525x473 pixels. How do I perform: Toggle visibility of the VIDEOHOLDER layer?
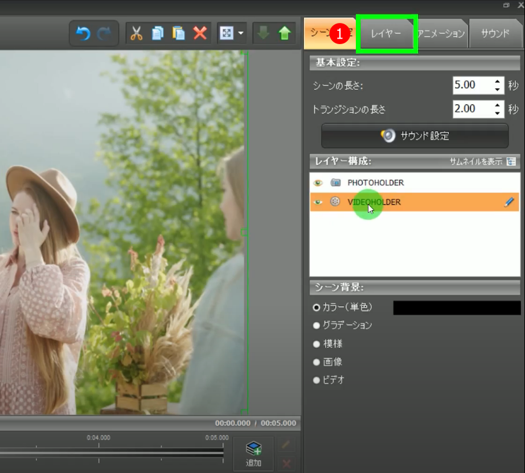(318, 202)
